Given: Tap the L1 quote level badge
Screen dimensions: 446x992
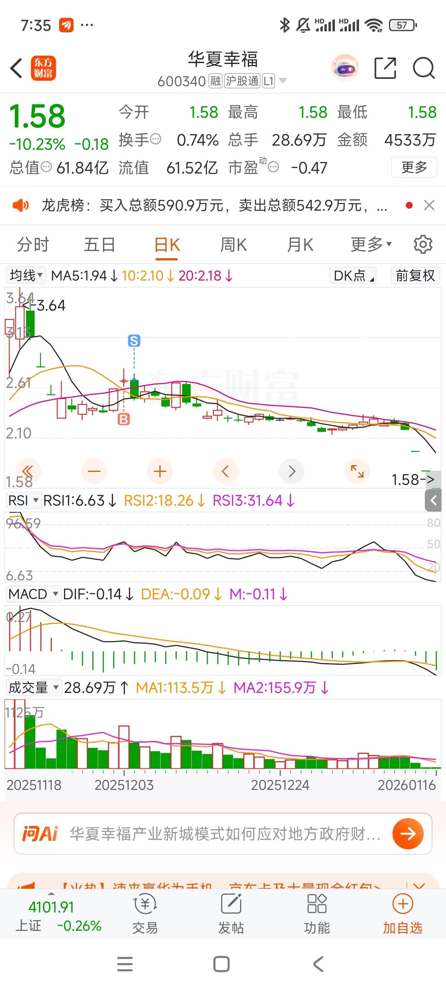Looking at the screenshot, I should (x=268, y=81).
